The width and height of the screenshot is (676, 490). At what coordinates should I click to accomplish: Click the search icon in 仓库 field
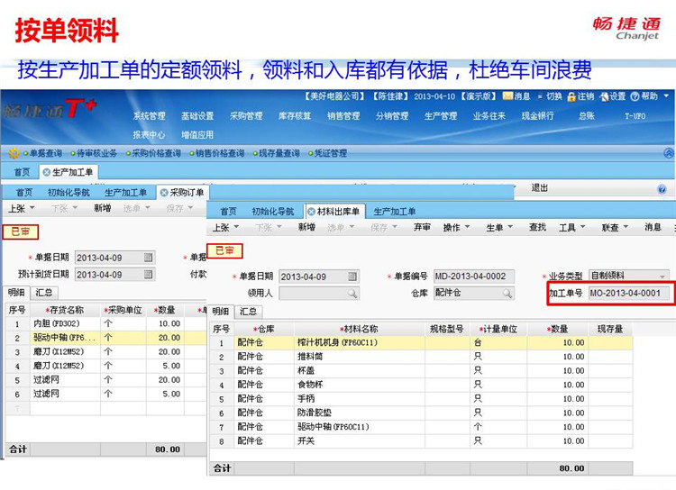pyautogui.click(x=507, y=294)
